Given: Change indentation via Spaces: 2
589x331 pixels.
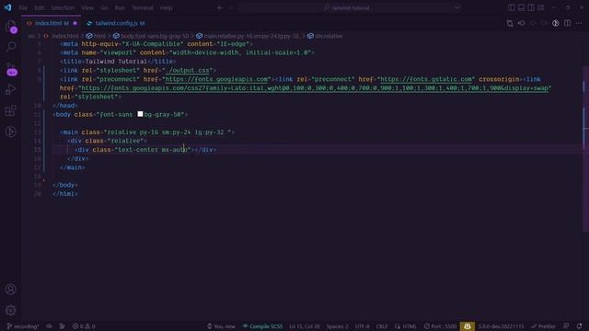Looking at the screenshot, I should point(338,326).
